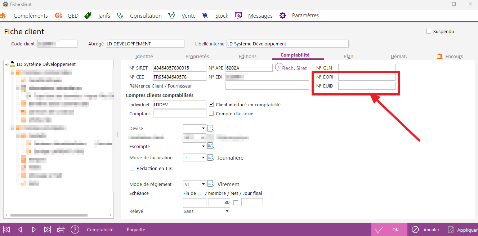Click the N° EORI input field
478x236 pixels.
point(366,77)
